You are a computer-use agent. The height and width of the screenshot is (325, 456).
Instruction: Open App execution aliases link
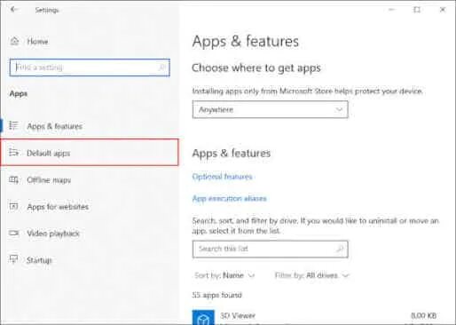point(230,198)
